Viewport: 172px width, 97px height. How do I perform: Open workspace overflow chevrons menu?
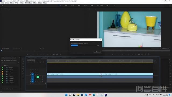coord(114,6)
